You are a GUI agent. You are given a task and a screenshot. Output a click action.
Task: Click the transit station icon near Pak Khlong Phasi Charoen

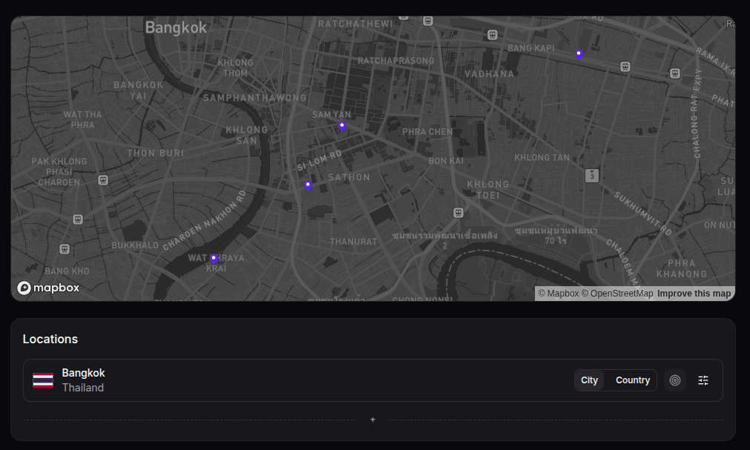pos(103,180)
